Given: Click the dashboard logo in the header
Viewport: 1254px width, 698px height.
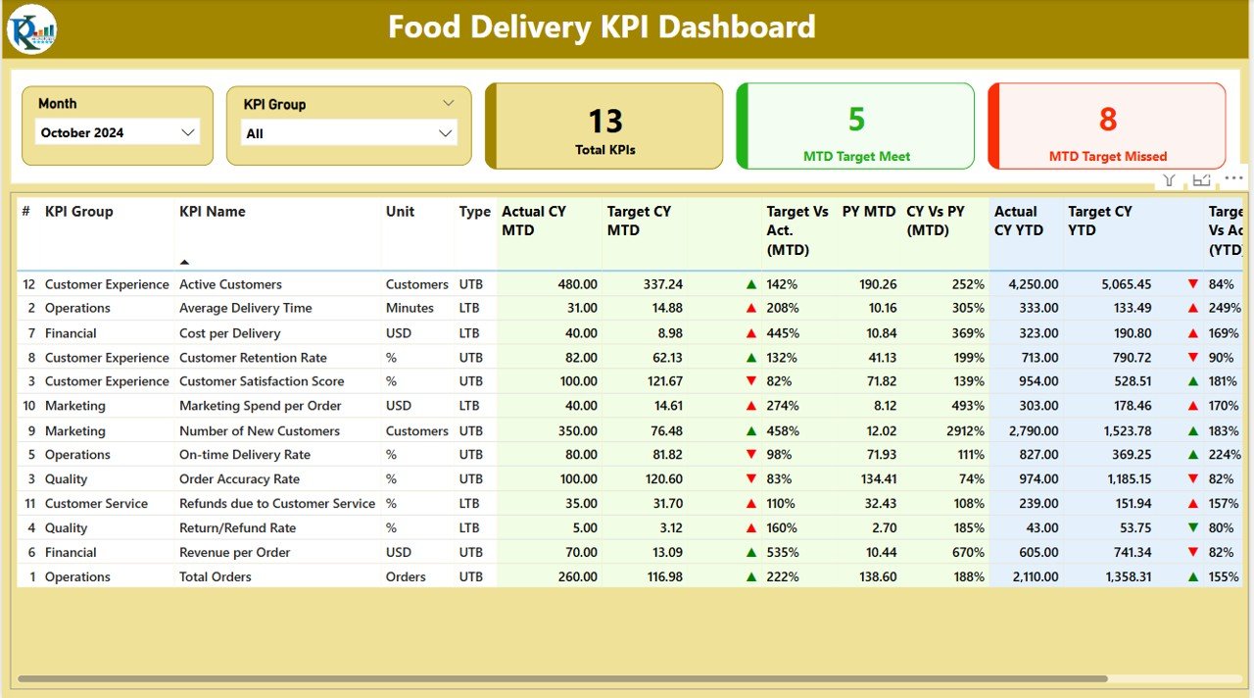Looking at the screenshot, I should pyautogui.click(x=31, y=28).
